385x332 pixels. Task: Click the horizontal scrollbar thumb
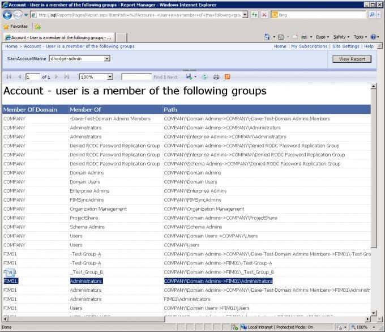87,319
